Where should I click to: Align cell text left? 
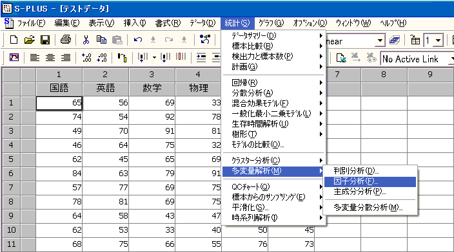pos(35,58)
